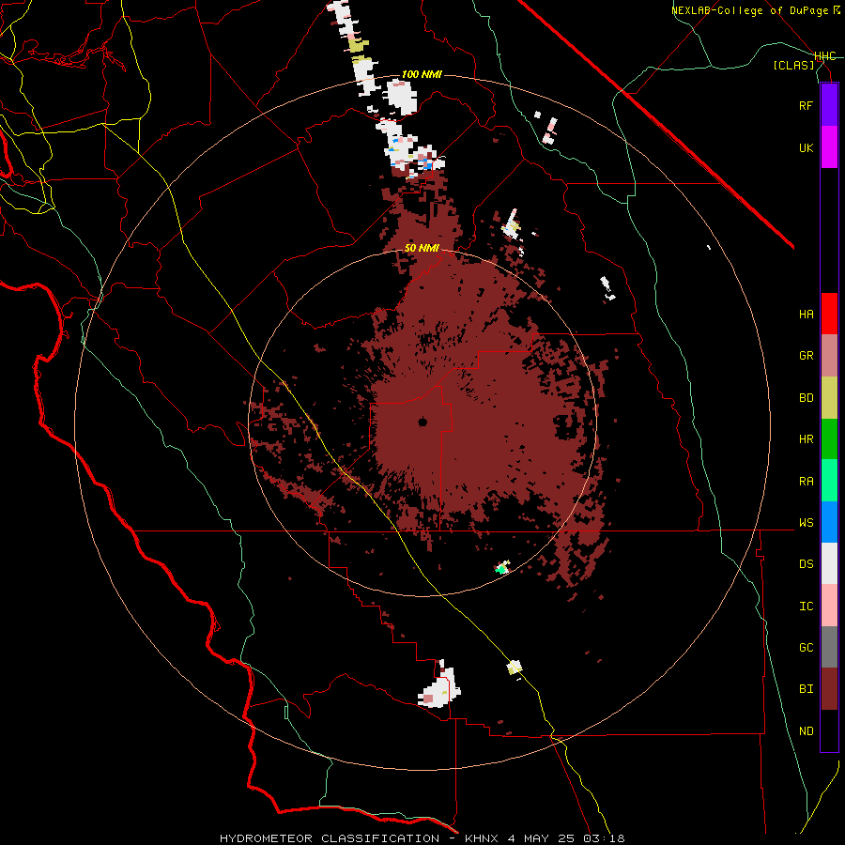Click the radar site dot at center
Viewport: 845px width, 845px height.
[422, 422]
